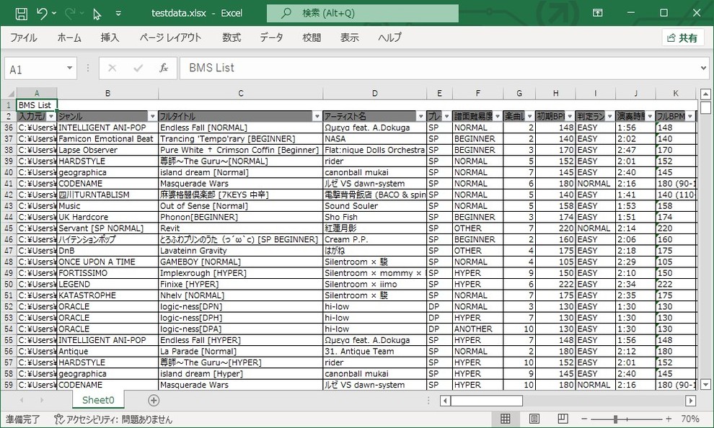
Task: Select column header C
Action: (x=240, y=93)
